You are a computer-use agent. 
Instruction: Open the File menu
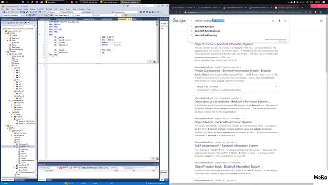pos(3,9)
